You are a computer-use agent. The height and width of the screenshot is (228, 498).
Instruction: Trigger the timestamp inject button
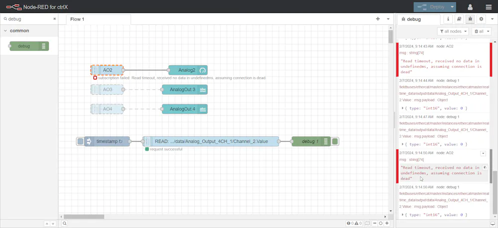(80, 141)
